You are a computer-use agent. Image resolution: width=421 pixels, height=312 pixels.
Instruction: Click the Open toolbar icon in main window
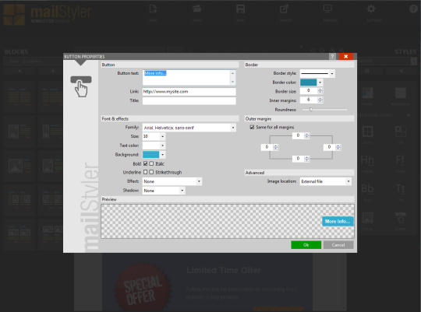(197, 9)
